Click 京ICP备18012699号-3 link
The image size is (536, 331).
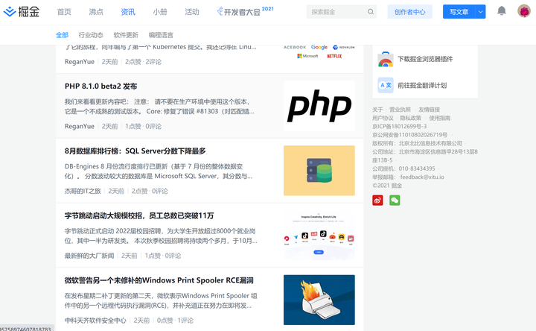pos(400,126)
